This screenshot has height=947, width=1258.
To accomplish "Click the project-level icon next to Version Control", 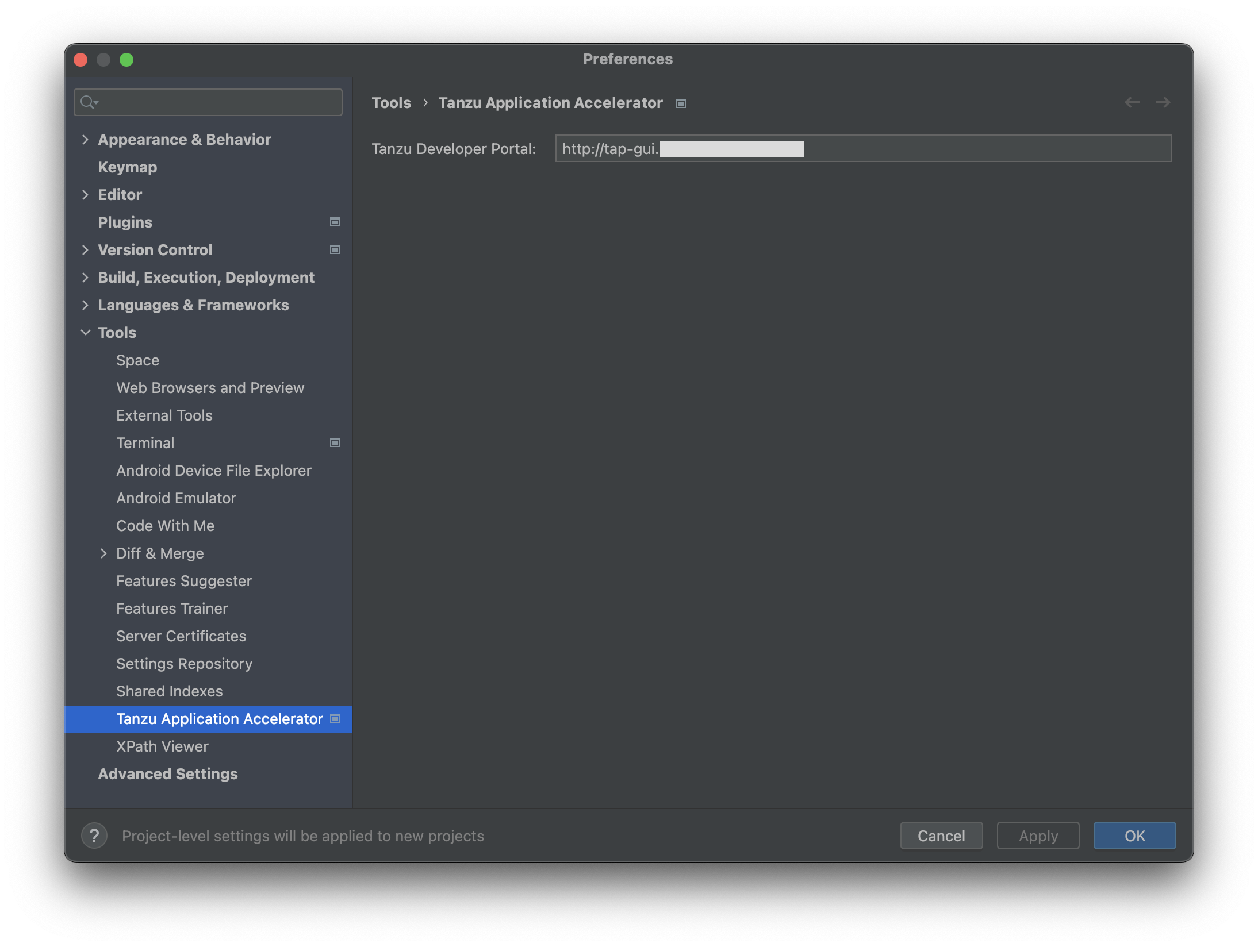I will 335,249.
